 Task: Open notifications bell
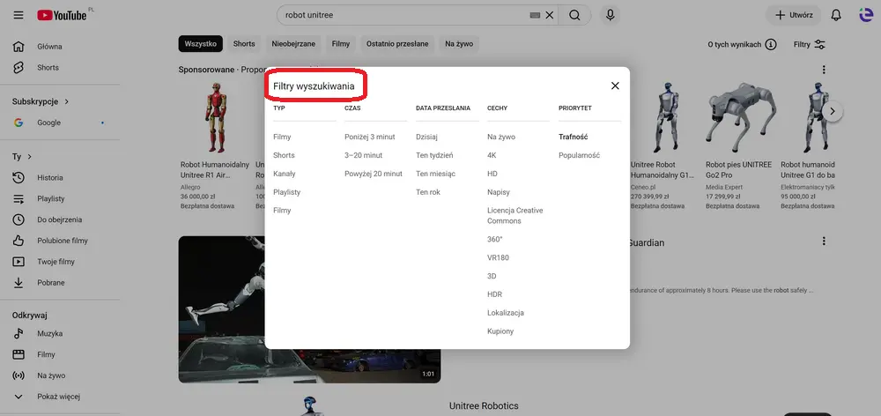coord(836,15)
